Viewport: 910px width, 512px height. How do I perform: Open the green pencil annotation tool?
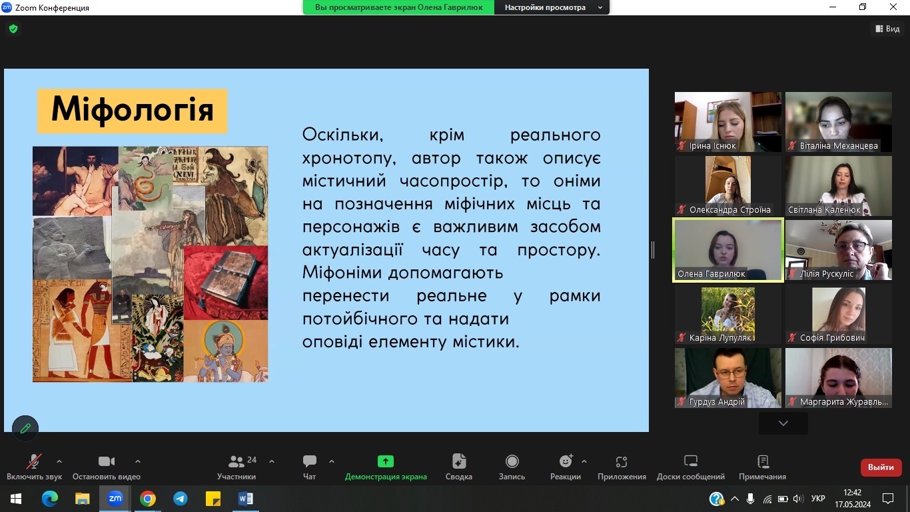tap(25, 429)
